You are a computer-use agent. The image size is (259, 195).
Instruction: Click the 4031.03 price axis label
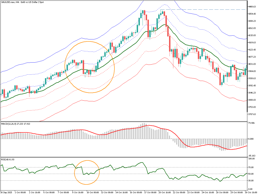(252, 64)
